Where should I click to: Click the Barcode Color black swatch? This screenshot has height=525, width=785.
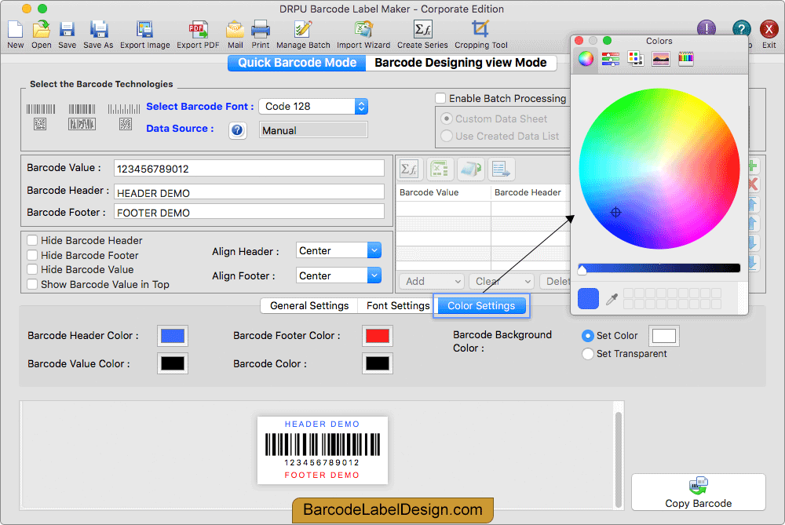click(x=378, y=363)
